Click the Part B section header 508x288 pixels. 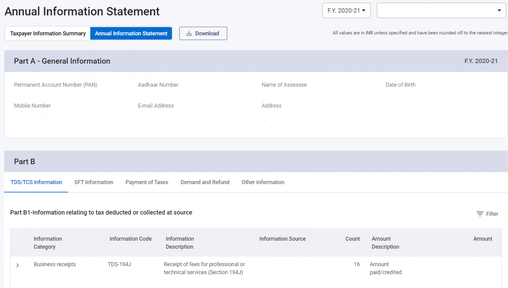pyautogui.click(x=24, y=162)
